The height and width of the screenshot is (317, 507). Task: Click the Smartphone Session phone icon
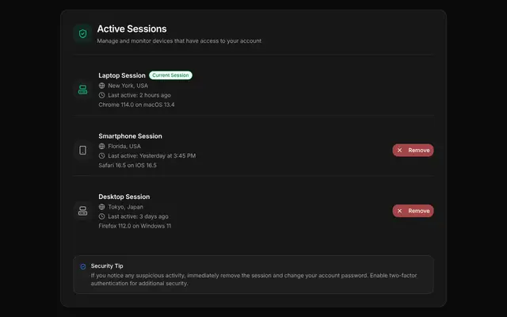82,150
